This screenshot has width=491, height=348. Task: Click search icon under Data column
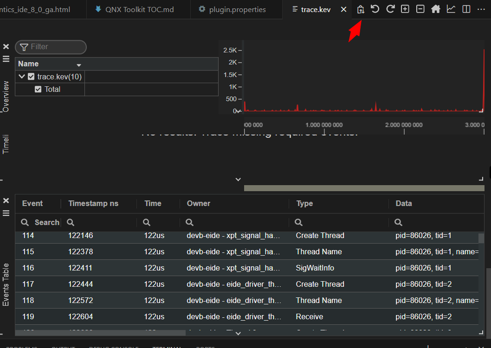pyautogui.click(x=398, y=222)
